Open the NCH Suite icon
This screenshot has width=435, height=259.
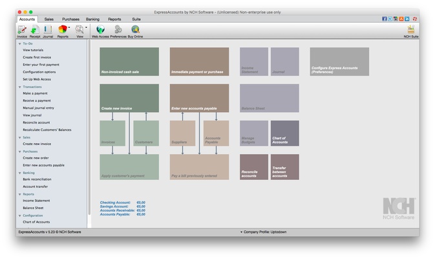(x=411, y=30)
